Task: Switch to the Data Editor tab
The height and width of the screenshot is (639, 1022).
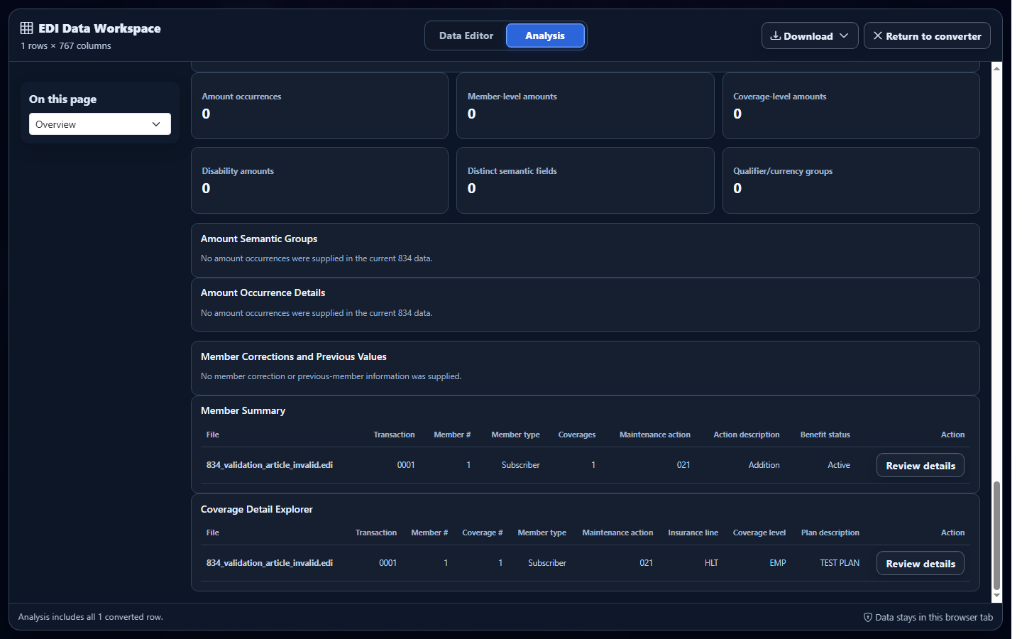Action: pyautogui.click(x=466, y=35)
